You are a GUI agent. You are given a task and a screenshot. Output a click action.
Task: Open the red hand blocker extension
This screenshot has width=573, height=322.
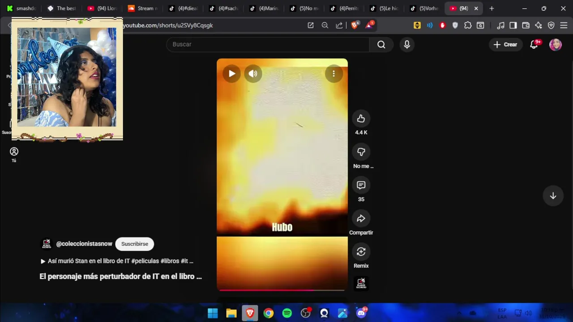coord(442,25)
